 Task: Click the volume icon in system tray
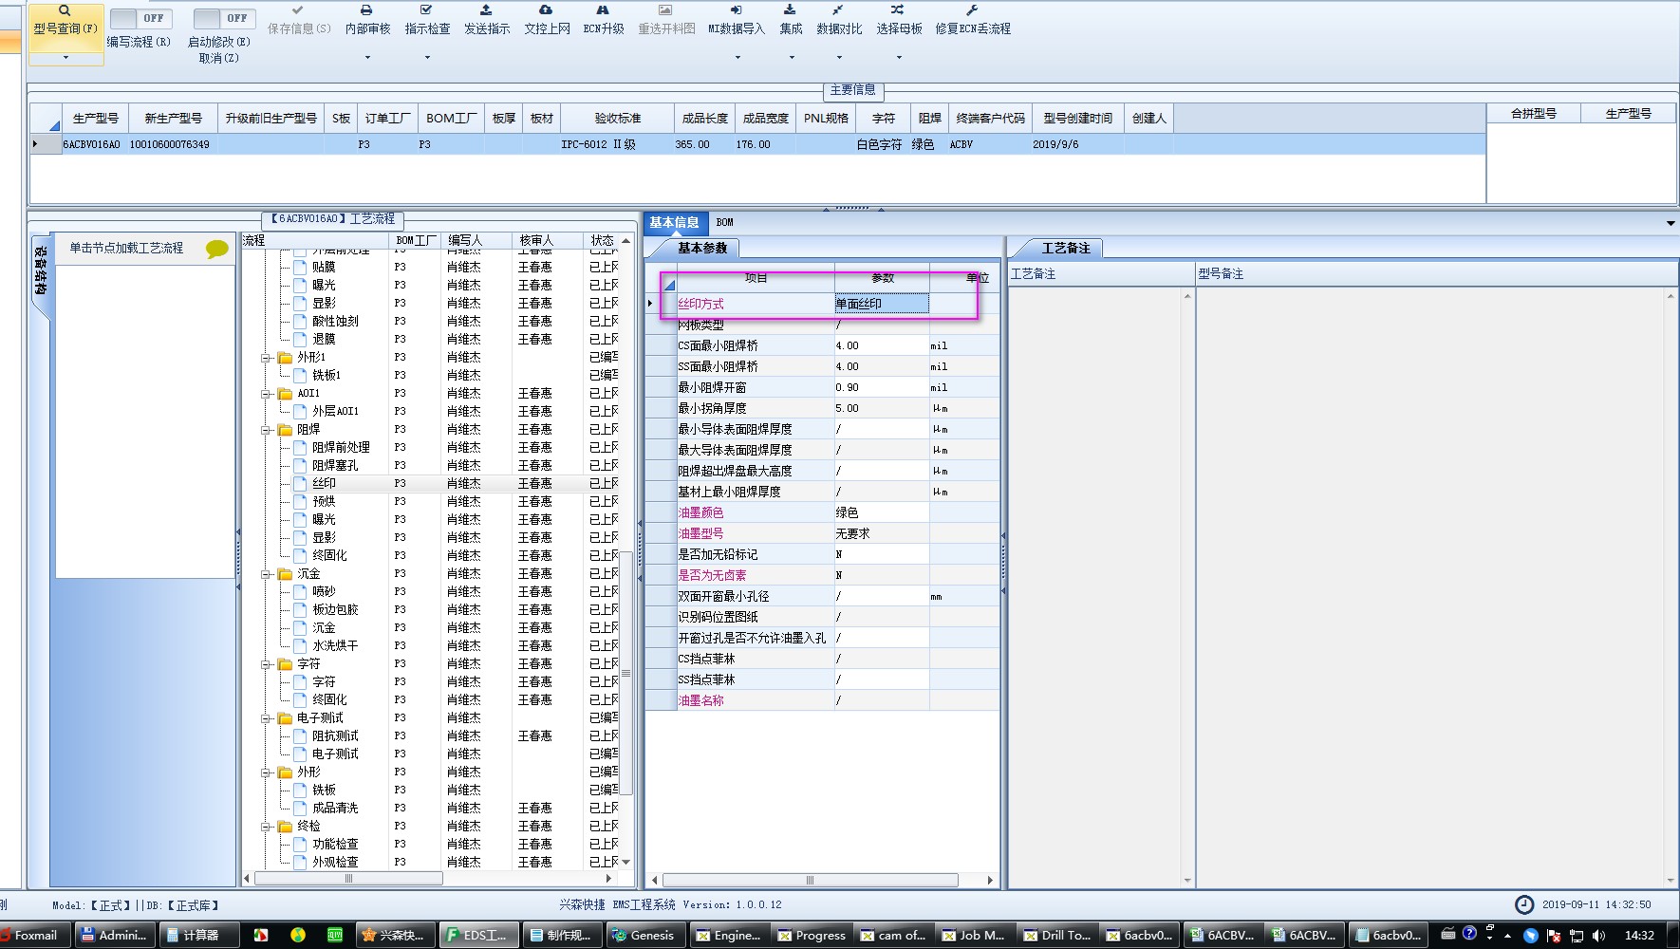click(1598, 935)
